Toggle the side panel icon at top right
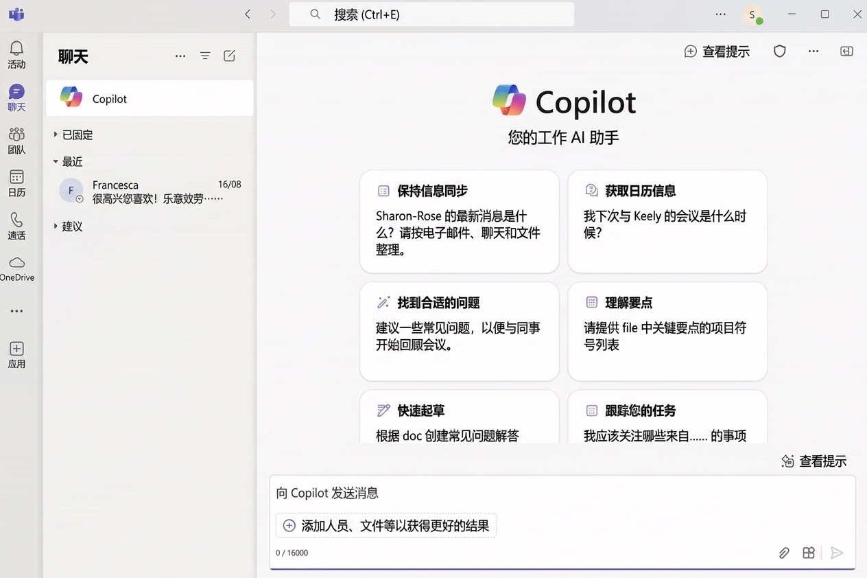Image resolution: width=867 pixels, height=578 pixels. point(847,51)
